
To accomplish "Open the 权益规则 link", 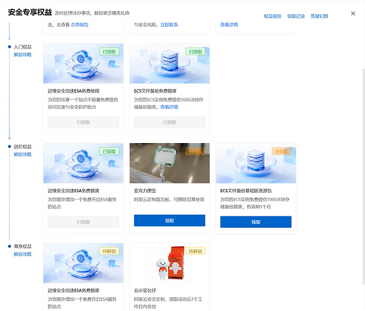I will [x=273, y=16].
